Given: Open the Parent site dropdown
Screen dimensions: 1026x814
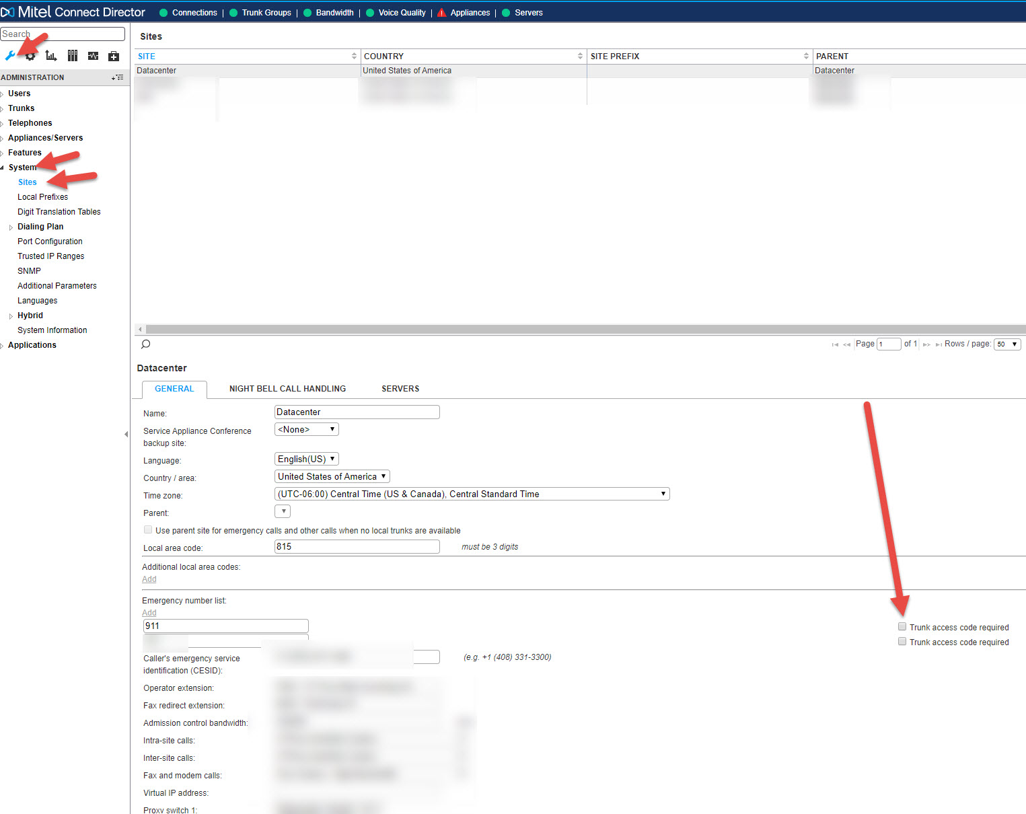Looking at the screenshot, I should pyautogui.click(x=283, y=511).
